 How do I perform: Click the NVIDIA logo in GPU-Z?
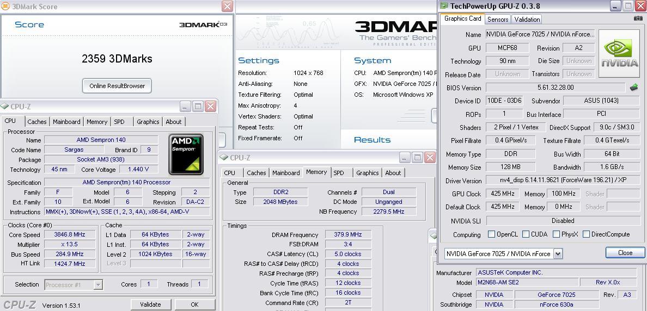coord(619,53)
